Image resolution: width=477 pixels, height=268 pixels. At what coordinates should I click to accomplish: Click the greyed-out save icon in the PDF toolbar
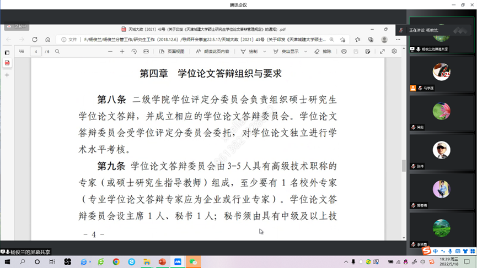pyautogui.click(x=356, y=52)
